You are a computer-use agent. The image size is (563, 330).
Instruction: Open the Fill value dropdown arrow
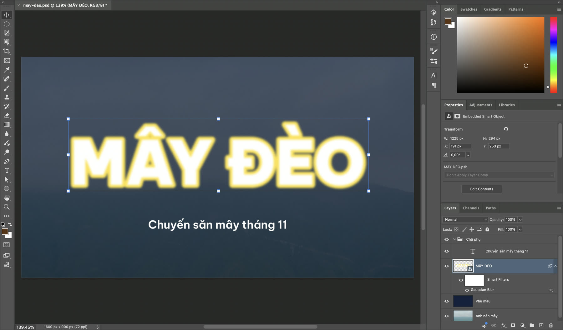pyautogui.click(x=520, y=229)
